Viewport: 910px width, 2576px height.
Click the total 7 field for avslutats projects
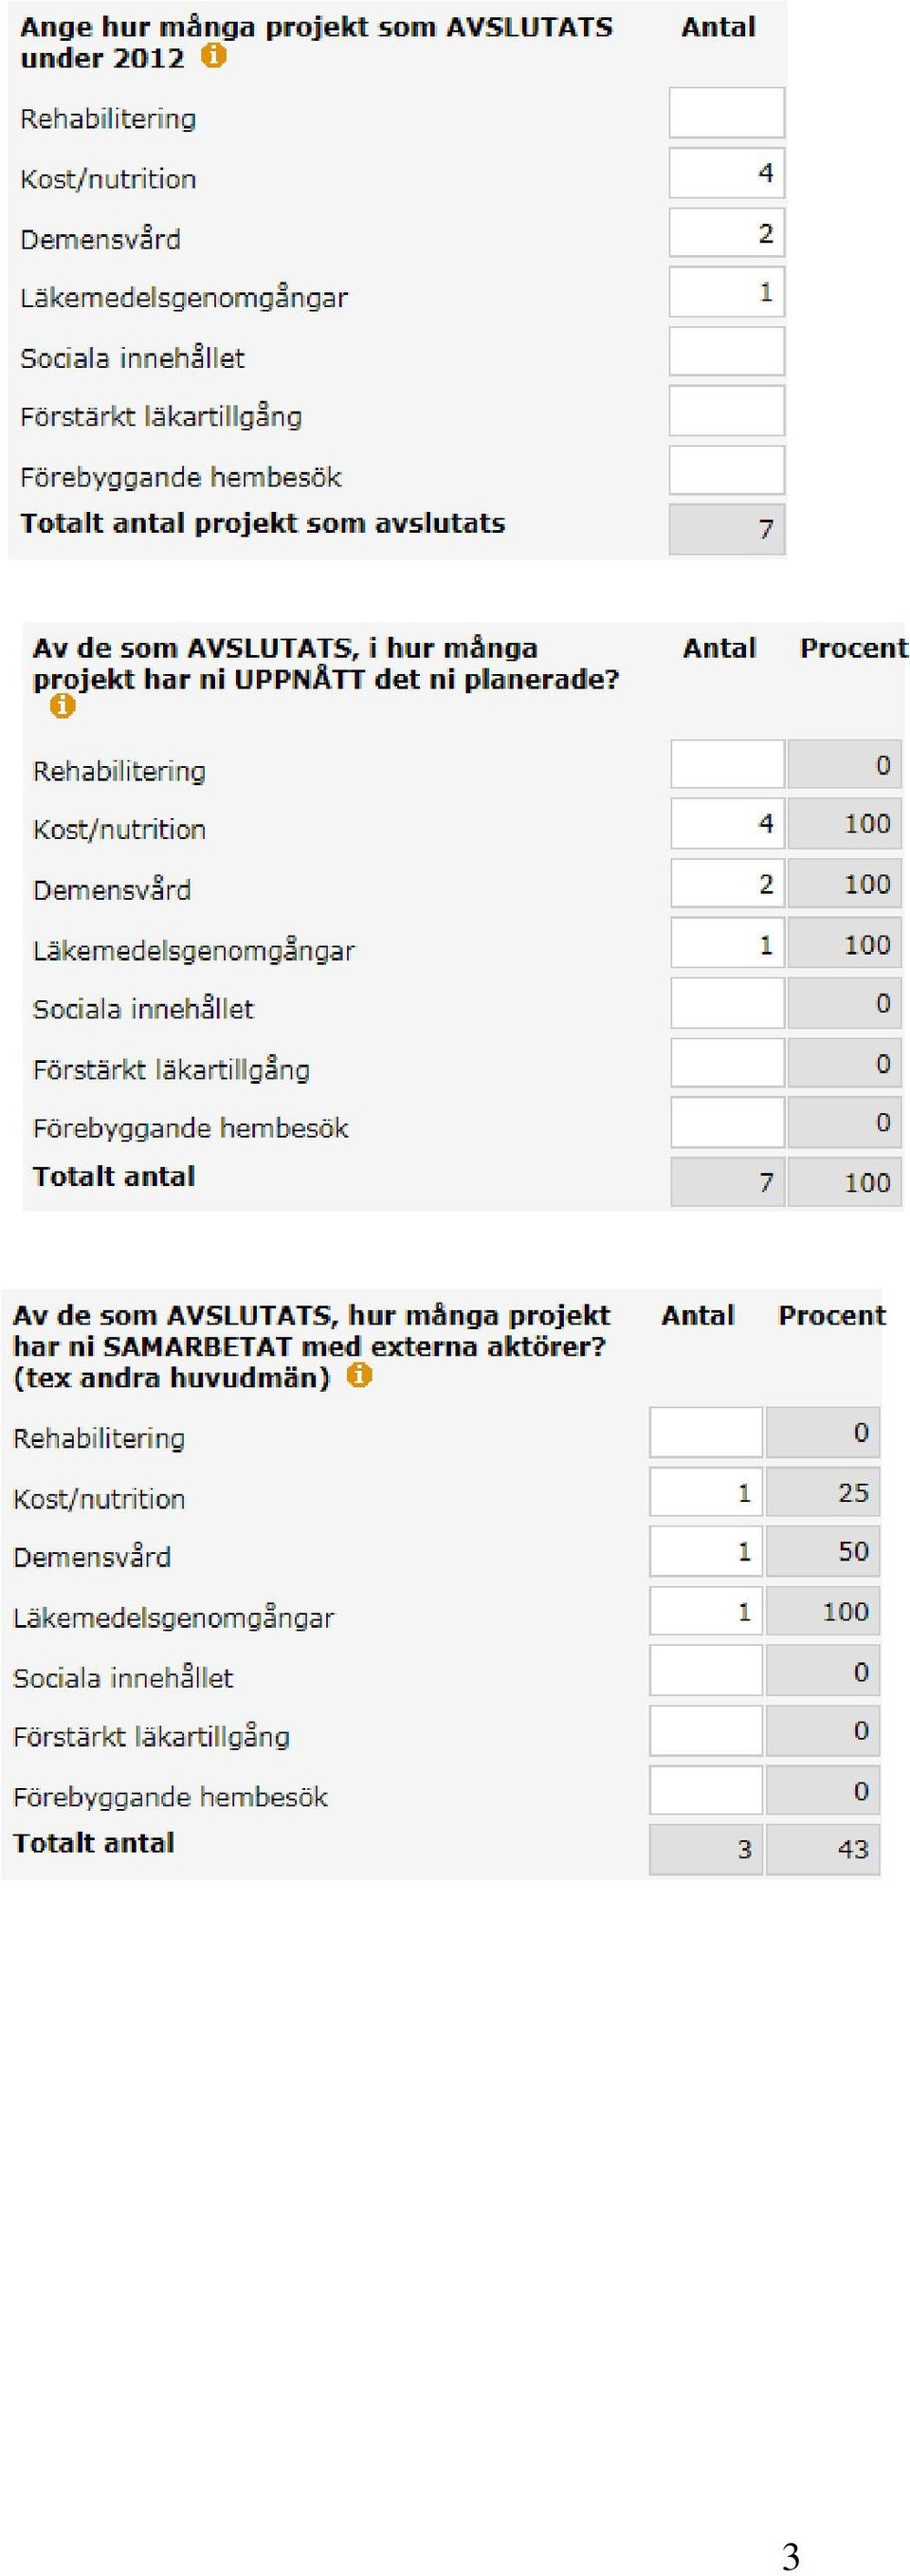727,529
